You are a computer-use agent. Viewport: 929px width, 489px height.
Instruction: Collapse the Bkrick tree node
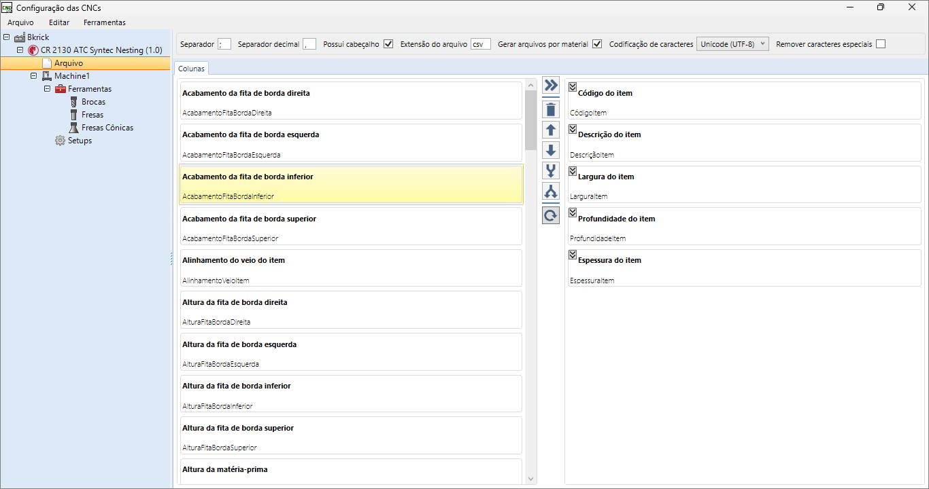[x=7, y=37]
